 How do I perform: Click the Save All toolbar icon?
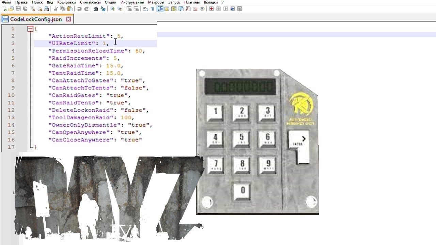(25, 9)
